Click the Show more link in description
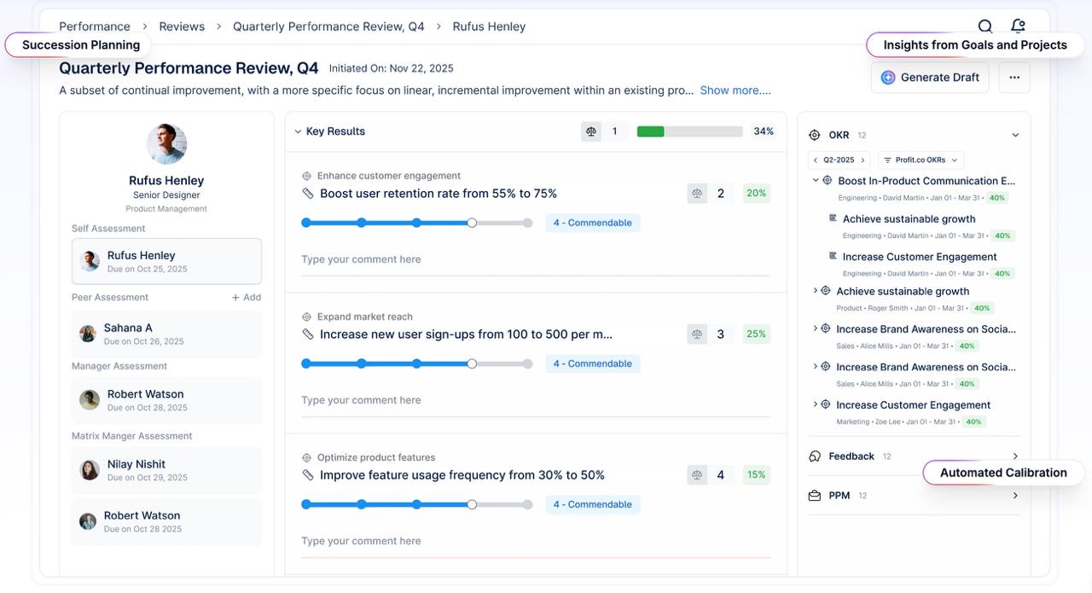Viewport: 1092px width, 593px height. point(735,90)
